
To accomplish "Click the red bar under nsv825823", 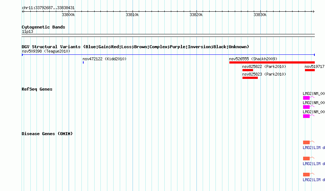I will [250, 78].
